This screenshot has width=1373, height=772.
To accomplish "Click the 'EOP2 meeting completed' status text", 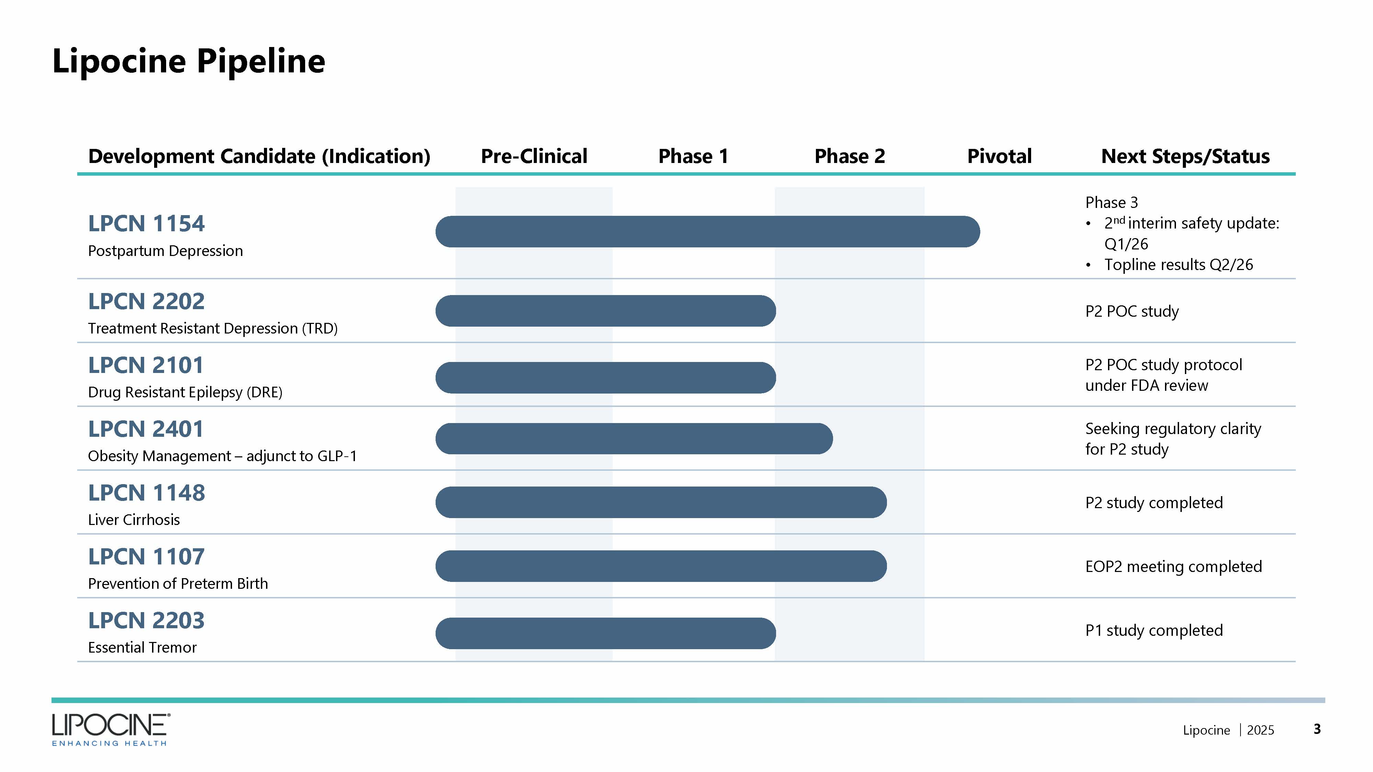I will [1174, 566].
